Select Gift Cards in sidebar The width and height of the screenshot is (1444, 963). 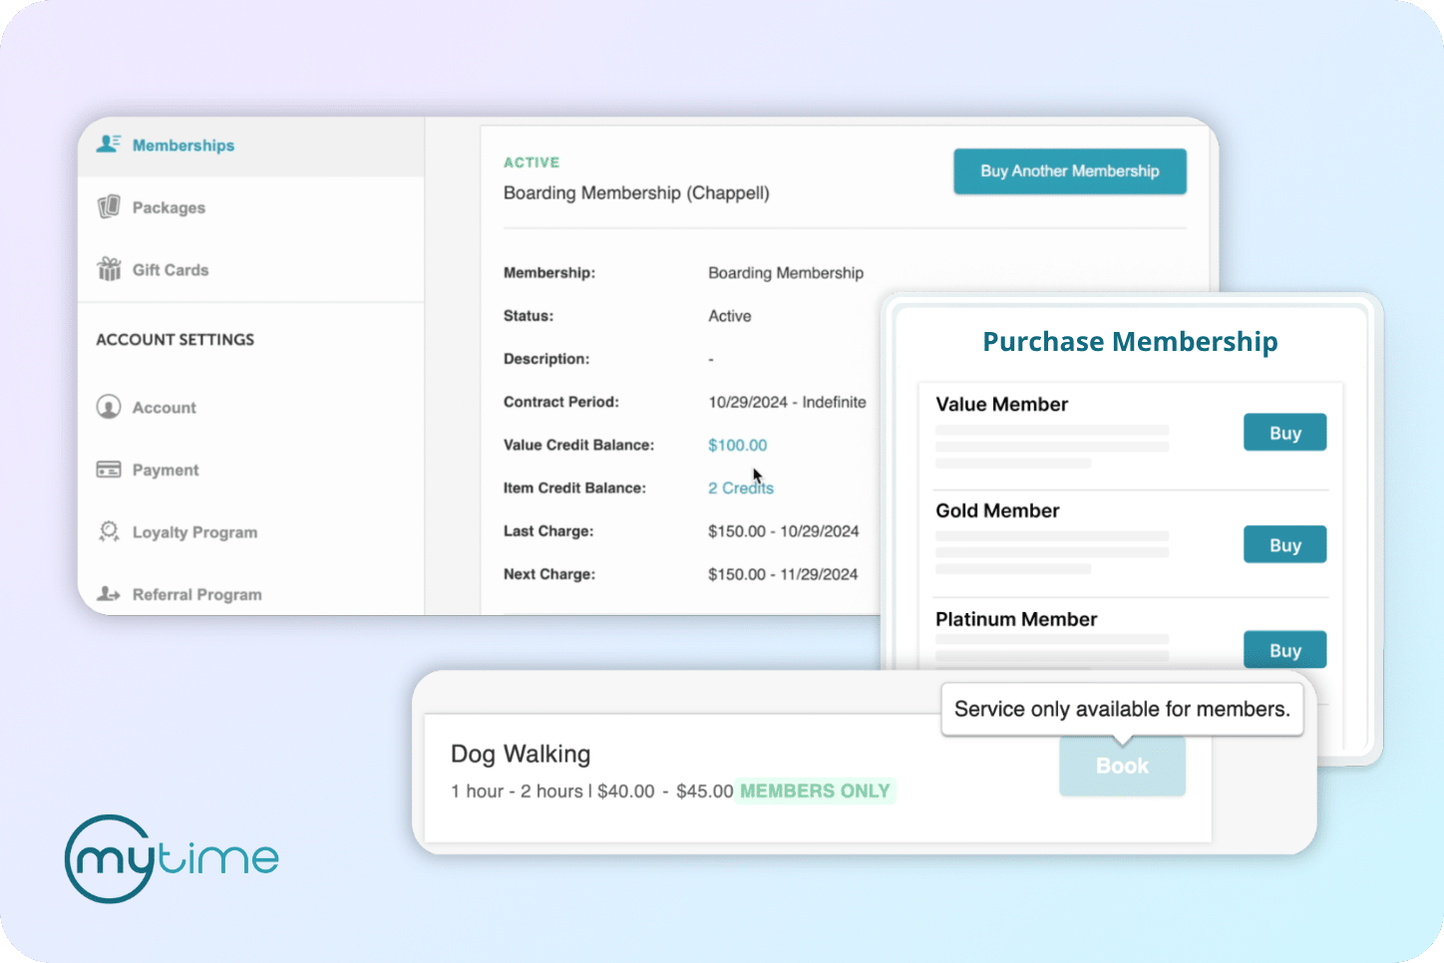(171, 270)
